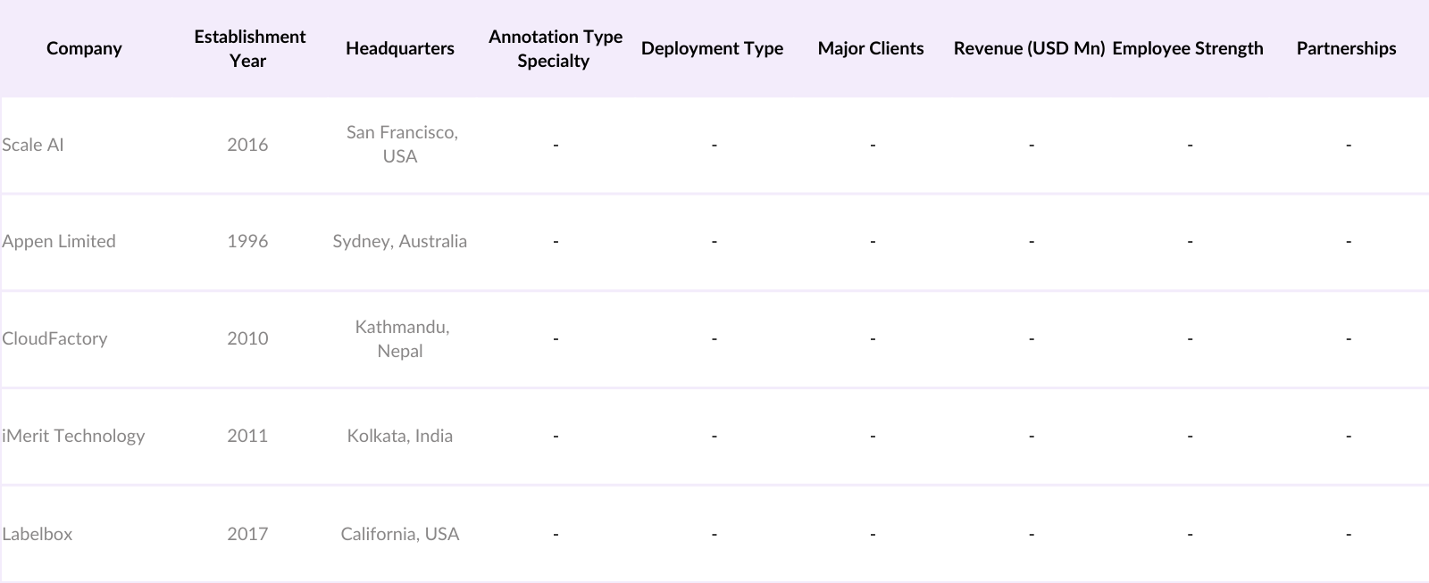Select the Headquarters column header
Viewport: 1429px width, 583px height.
(399, 48)
